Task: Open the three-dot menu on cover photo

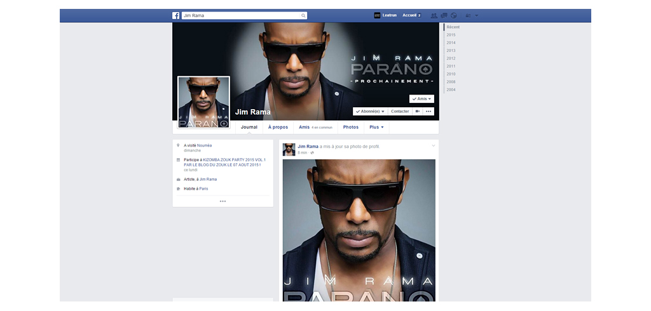Action: point(428,112)
